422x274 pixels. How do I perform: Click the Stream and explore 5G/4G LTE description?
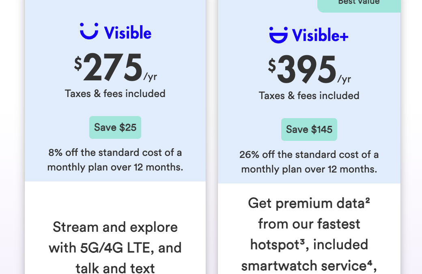tap(115, 247)
